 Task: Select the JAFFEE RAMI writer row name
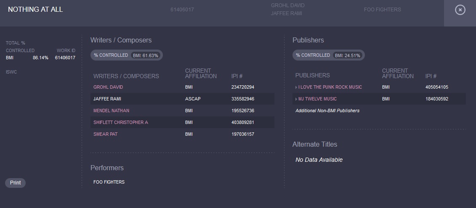(107, 99)
